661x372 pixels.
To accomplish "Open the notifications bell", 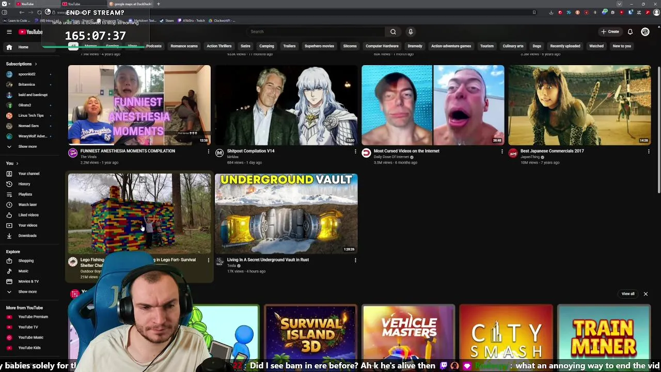I will point(630,32).
